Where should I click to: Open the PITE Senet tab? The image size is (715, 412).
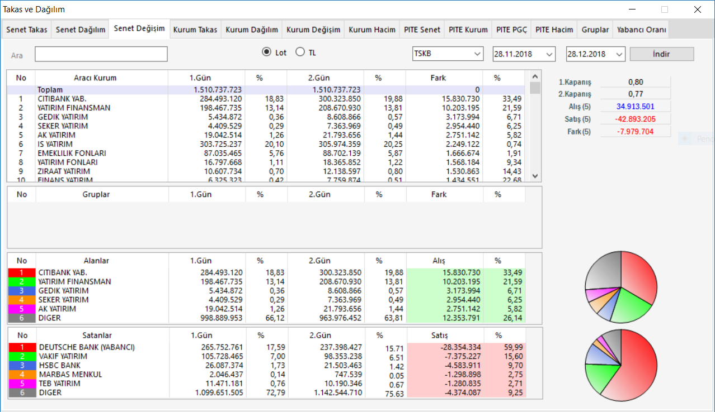click(422, 30)
